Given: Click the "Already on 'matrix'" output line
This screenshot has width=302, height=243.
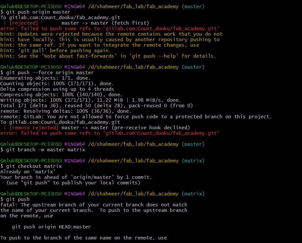Looking at the screenshot, I should pyautogui.click(x=28, y=172).
